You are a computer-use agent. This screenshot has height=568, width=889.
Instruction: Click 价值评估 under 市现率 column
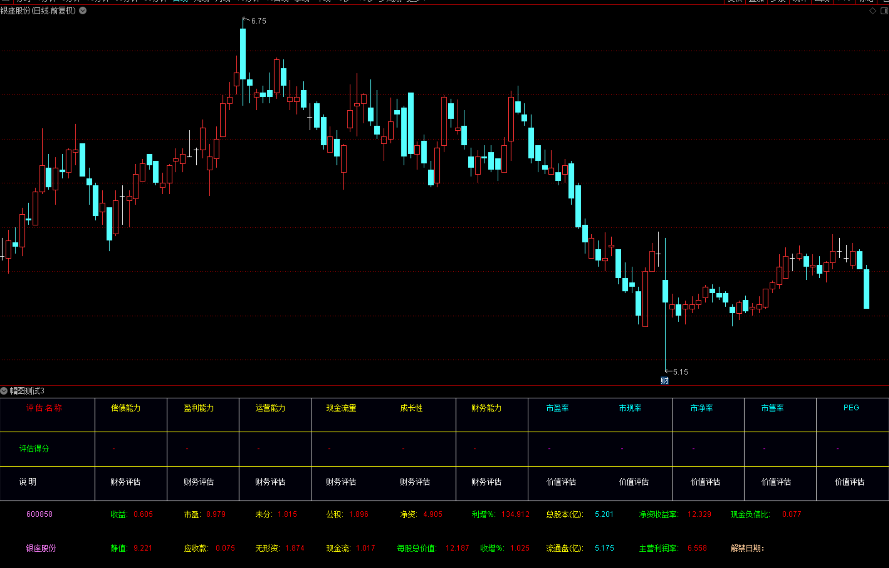[x=634, y=482]
